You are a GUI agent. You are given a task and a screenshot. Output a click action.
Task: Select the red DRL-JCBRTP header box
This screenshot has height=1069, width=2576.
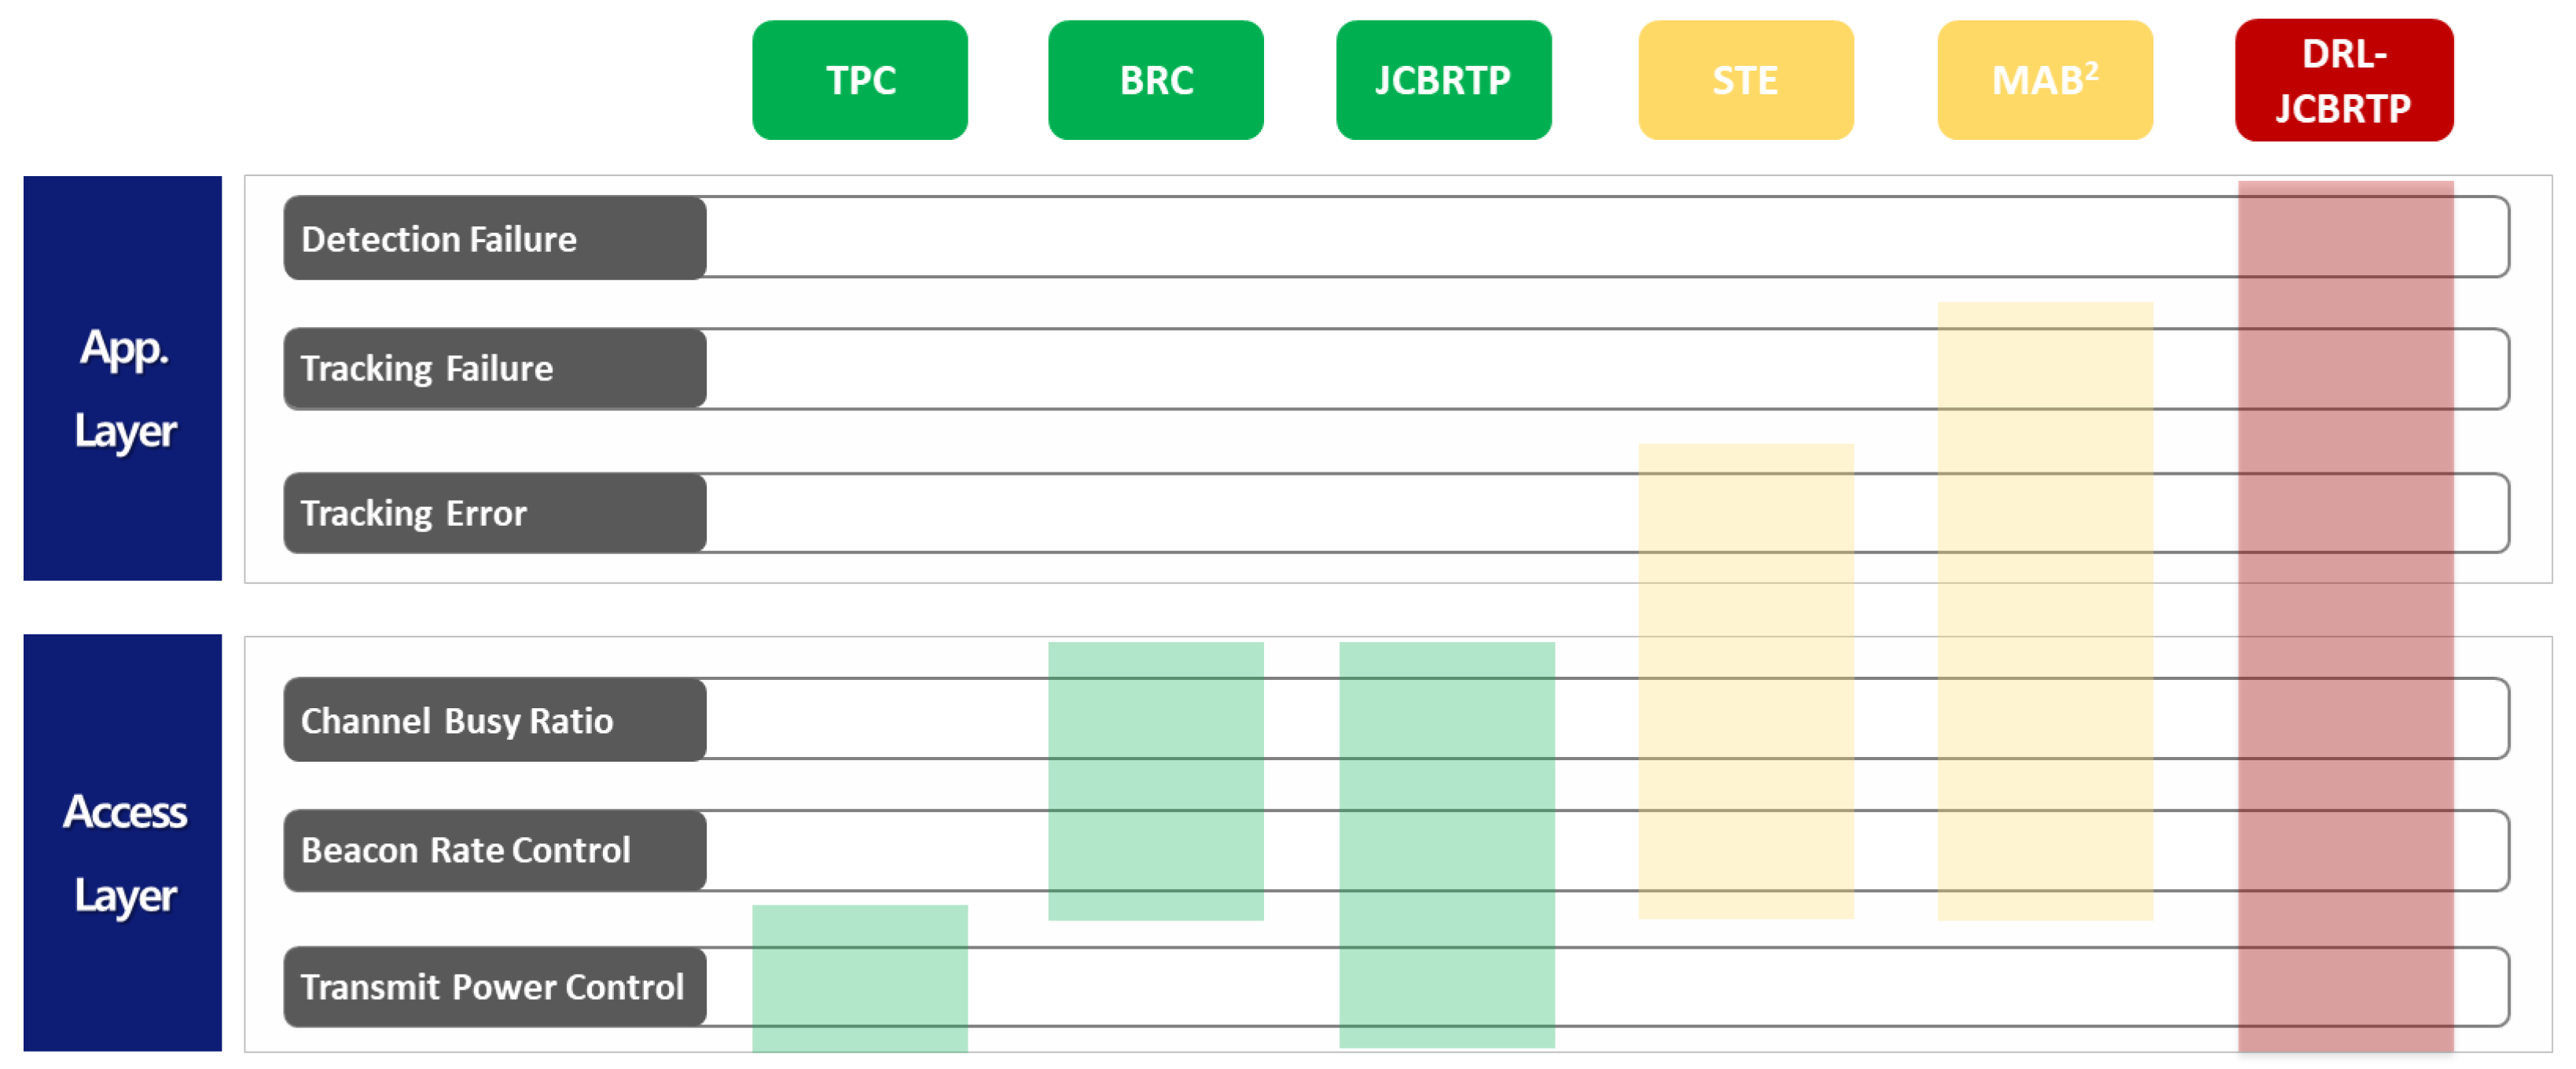(x=2343, y=80)
